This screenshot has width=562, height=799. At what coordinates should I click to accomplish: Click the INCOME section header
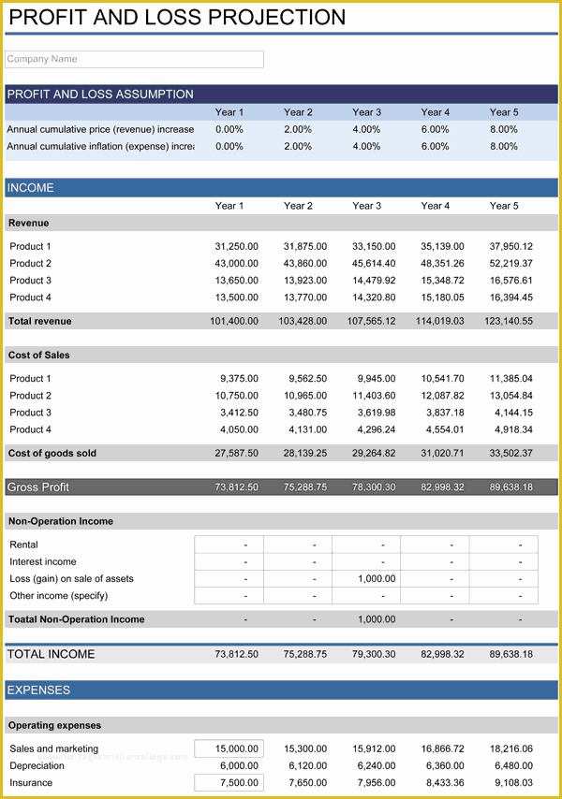[282, 187]
